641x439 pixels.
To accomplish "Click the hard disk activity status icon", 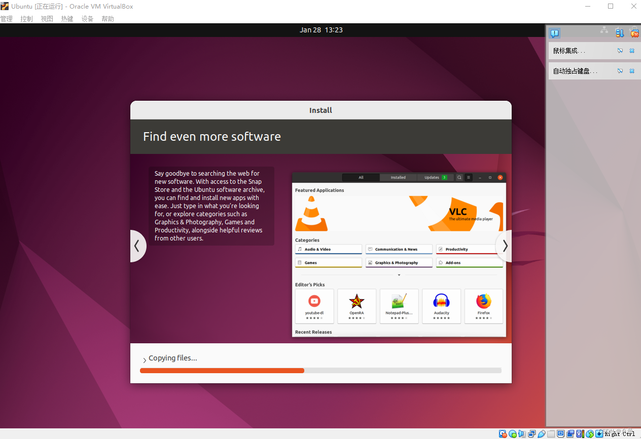I will coord(503,434).
